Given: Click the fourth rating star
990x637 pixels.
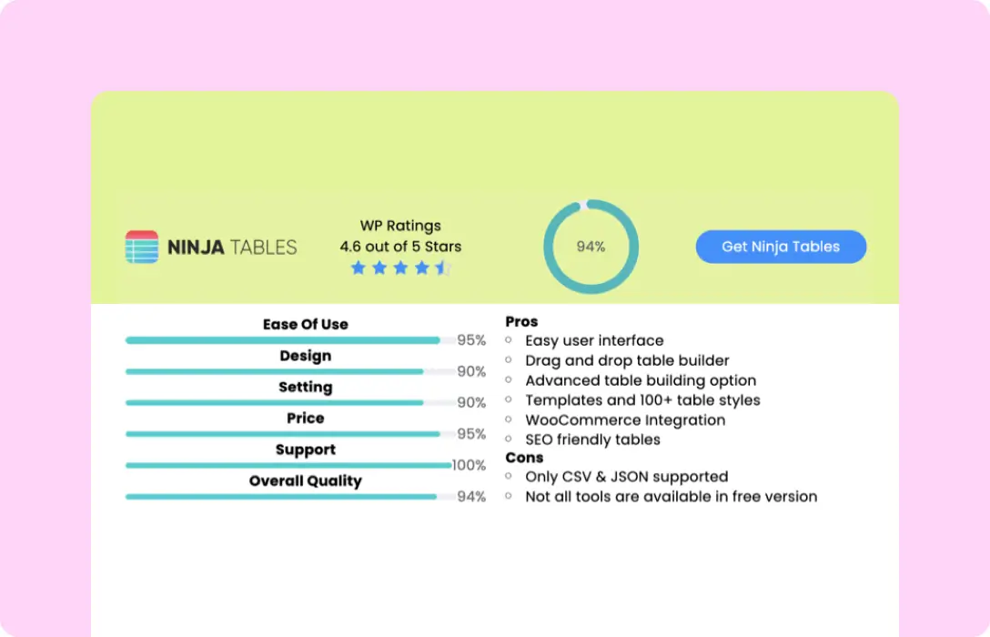Looking at the screenshot, I should coord(421,268).
